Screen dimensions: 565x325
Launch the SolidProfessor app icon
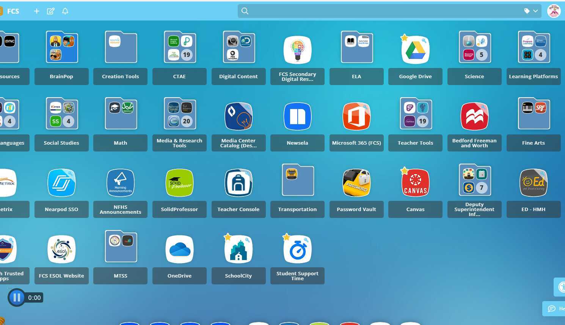click(x=180, y=183)
